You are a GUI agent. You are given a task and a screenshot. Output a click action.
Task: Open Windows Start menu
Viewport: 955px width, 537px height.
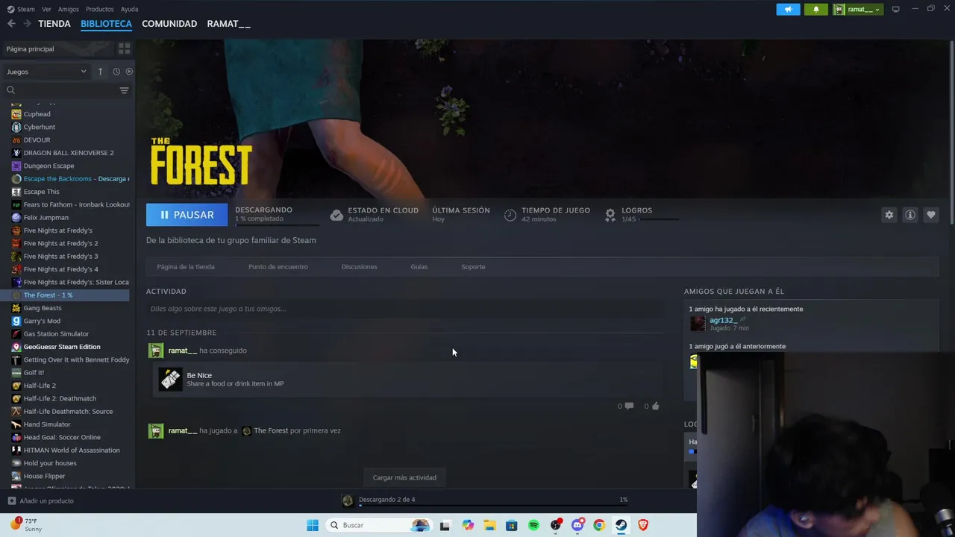tap(313, 525)
